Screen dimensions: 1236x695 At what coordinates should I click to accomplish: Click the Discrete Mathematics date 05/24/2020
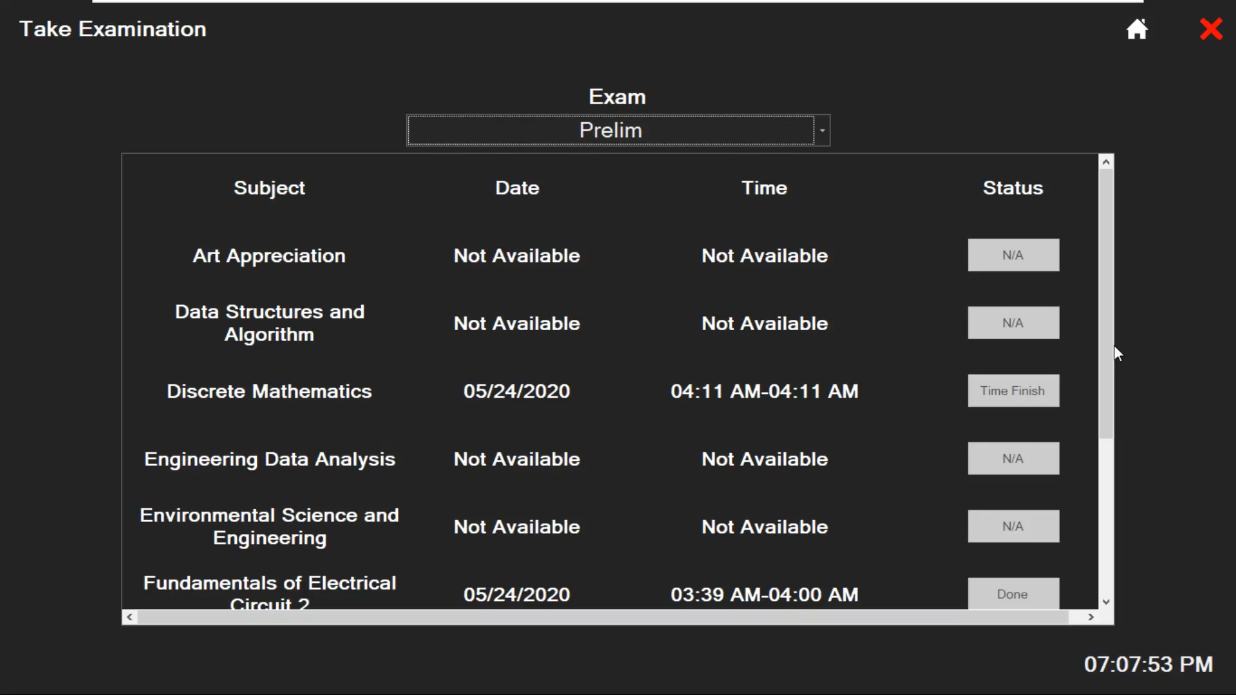[x=517, y=391]
